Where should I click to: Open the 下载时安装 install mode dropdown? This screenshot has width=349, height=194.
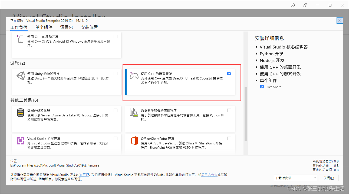[x=295, y=178]
